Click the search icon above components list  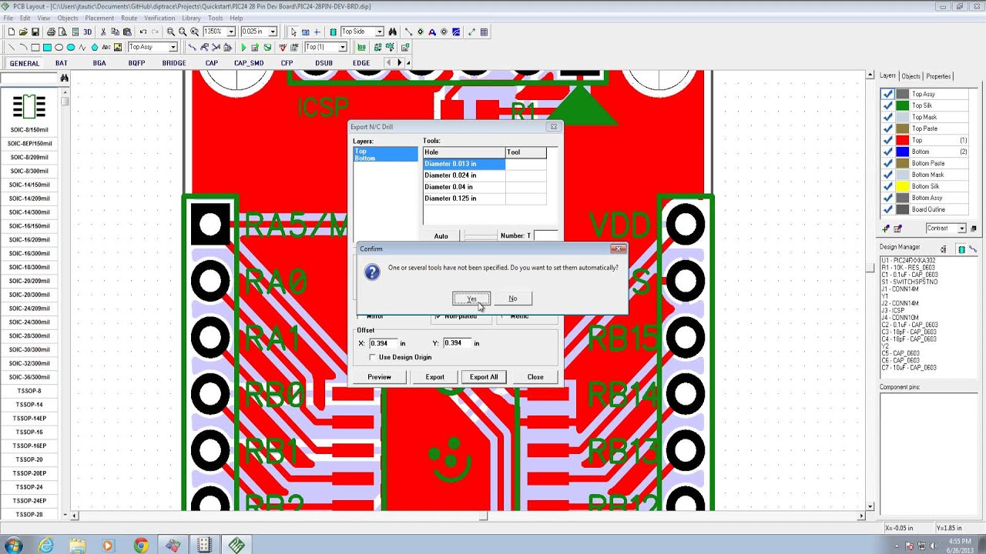pos(64,78)
